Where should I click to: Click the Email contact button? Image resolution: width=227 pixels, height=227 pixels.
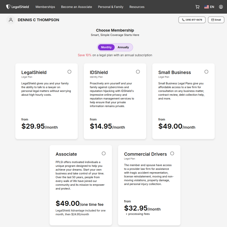point(216,20)
